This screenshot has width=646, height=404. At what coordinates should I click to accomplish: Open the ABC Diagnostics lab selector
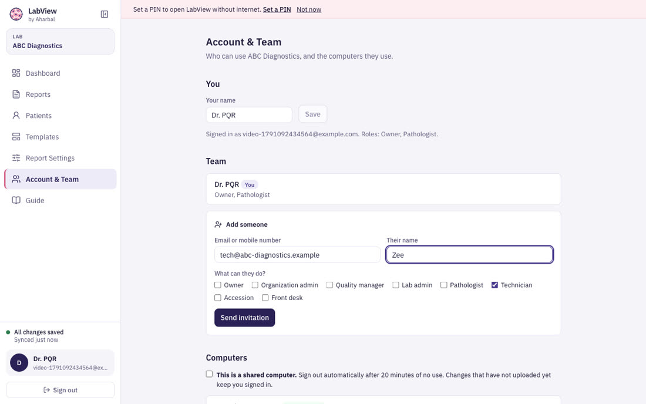60,42
